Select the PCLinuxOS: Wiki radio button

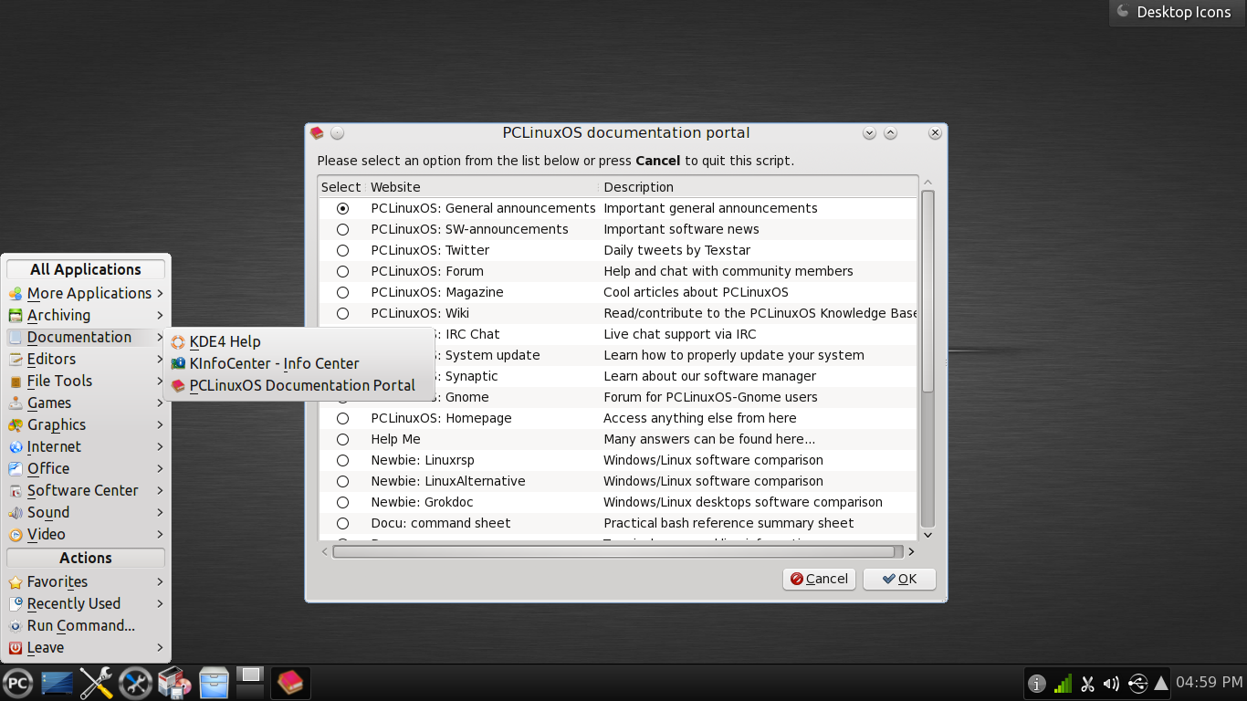tap(342, 313)
